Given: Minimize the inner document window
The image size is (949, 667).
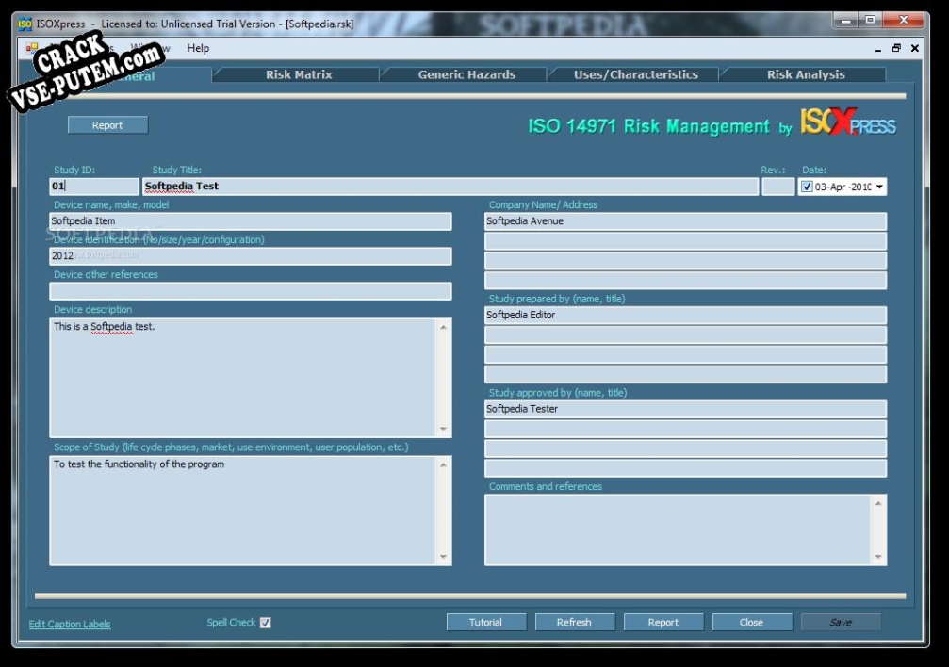Looking at the screenshot, I should [878, 48].
